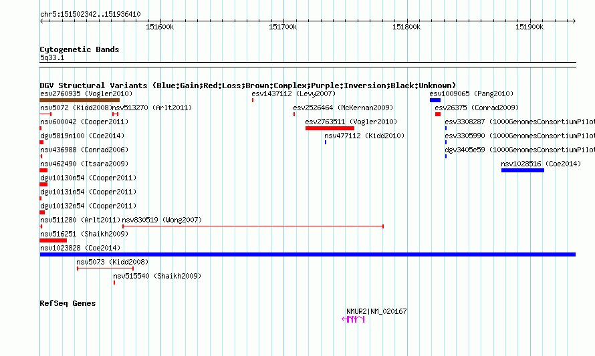Viewport: 595px width, 356px height.
Task: Click the 151600k ruler label
Action: (160, 27)
